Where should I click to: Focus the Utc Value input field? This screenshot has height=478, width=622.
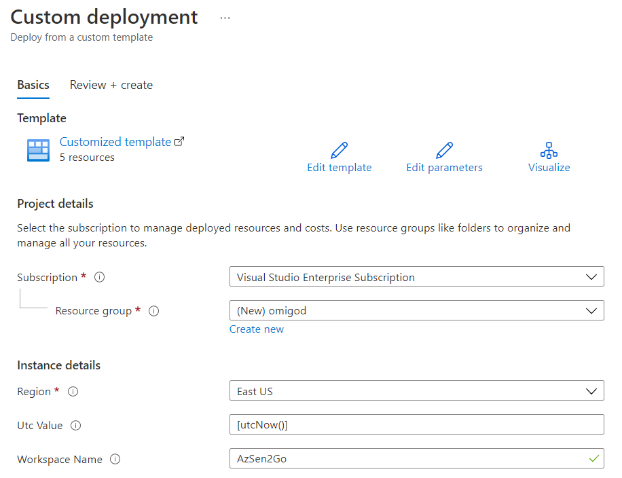416,424
